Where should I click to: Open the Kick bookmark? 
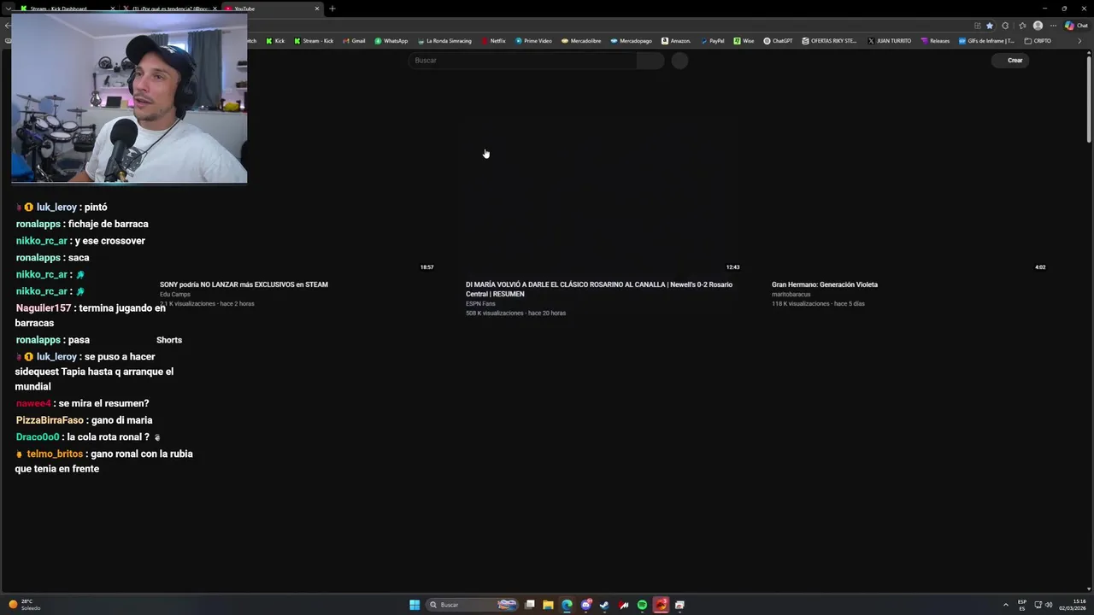(275, 41)
